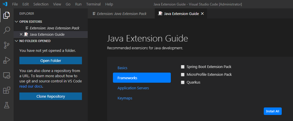The height and width of the screenshot is (121, 293).
Task: Open the Remote Explorer icon
Action: pyautogui.click(x=7, y=75)
